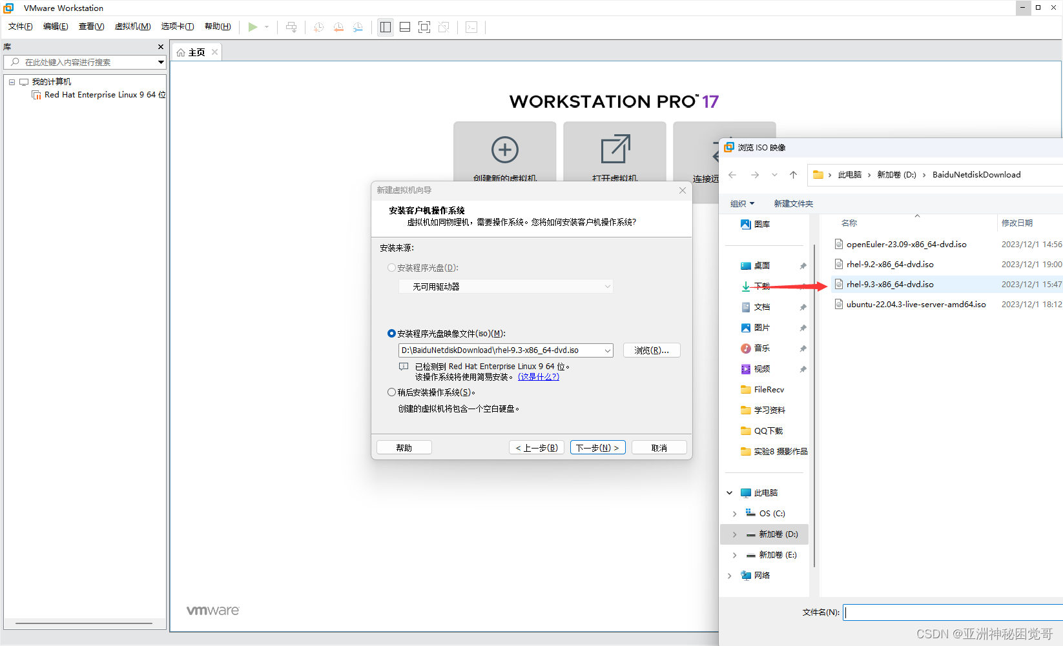Open the 这是什么? help link
Image resolution: width=1063 pixels, height=646 pixels.
[x=539, y=377]
